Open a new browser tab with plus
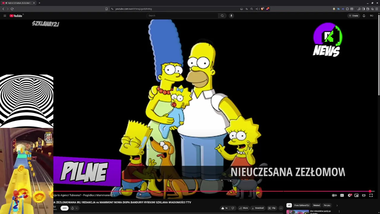This screenshot has width=380, height=214. tap(39, 3)
